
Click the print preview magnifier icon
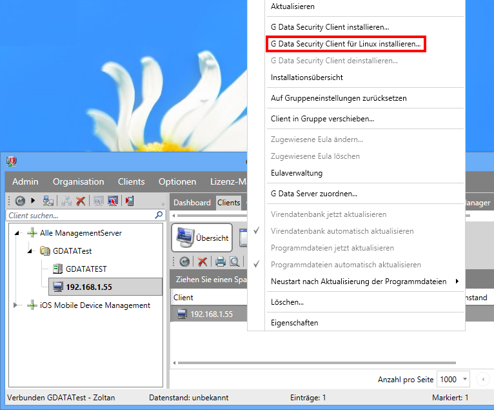tap(234, 261)
